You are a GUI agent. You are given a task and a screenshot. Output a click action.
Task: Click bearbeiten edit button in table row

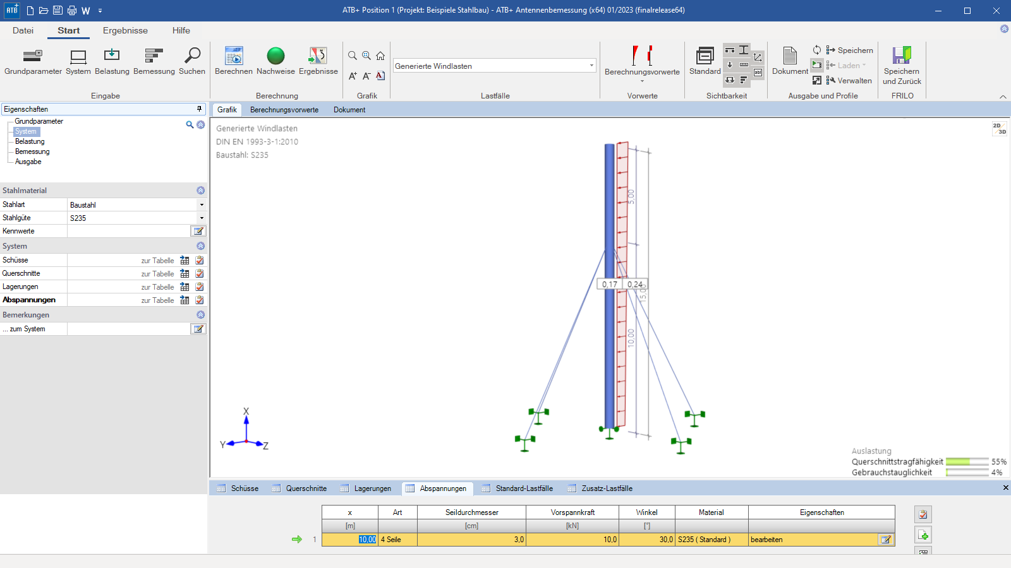click(886, 540)
